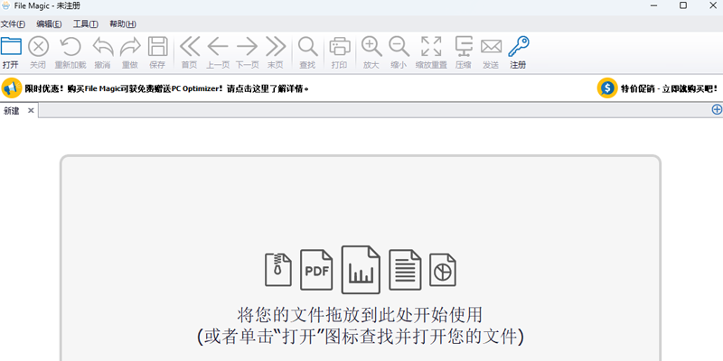Maximize the File Magic window
Screen dimensions: 723x361
coord(683,5)
